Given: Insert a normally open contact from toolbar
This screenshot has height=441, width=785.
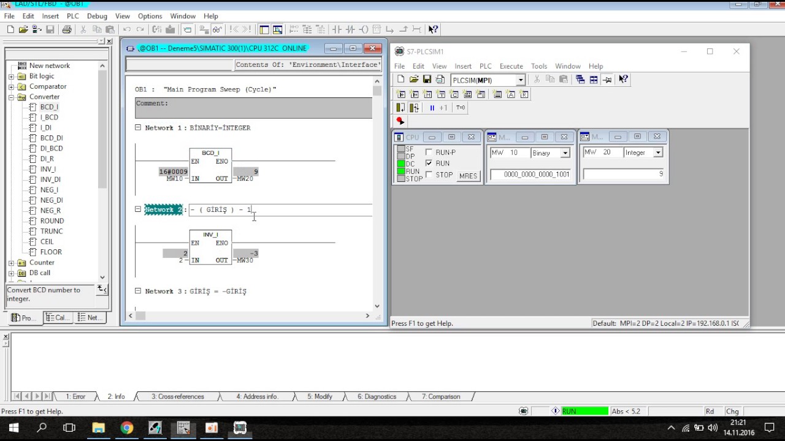Looking at the screenshot, I should (337, 29).
